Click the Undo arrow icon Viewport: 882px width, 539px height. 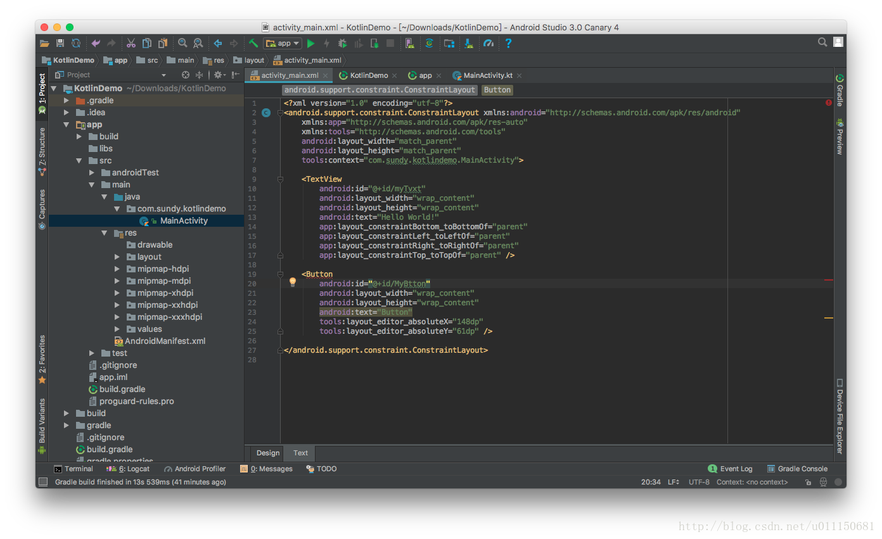click(x=96, y=44)
